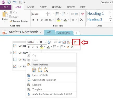
Task: Toggle Italic in the ribbon
Action: pos(37,20)
